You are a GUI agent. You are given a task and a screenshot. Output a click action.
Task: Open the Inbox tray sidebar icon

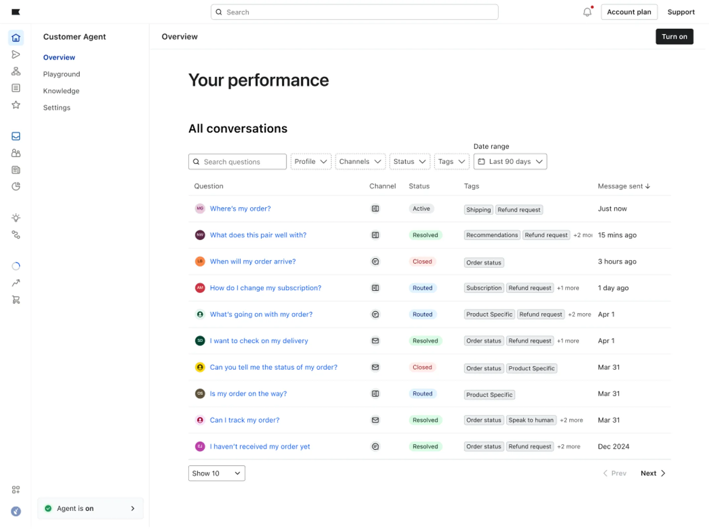click(x=16, y=136)
